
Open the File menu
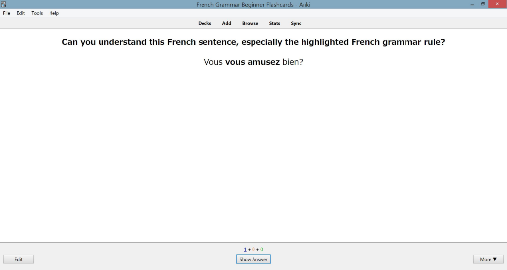6,13
